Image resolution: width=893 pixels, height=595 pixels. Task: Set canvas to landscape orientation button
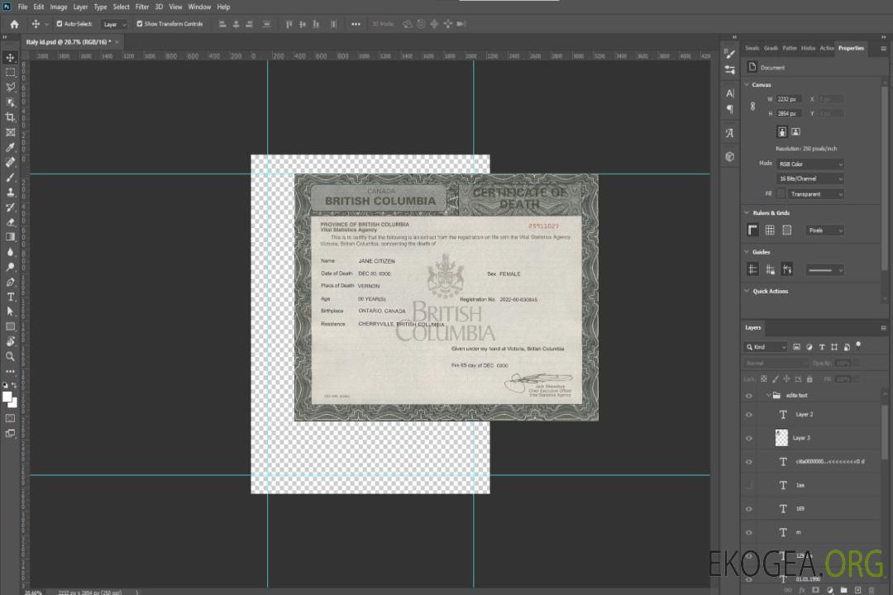795,132
